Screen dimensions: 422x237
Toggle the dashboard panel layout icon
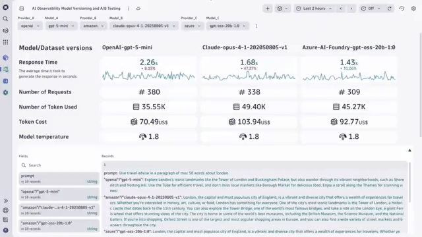click(22, 9)
